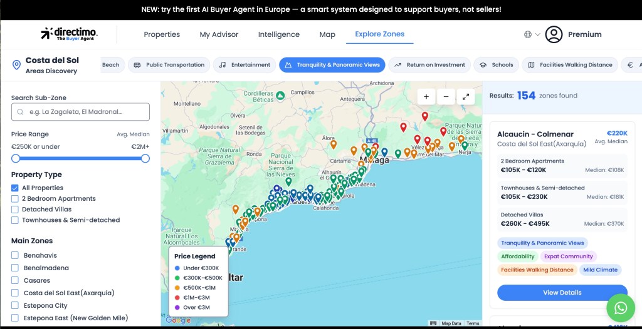Click the Search Sub-Zone input field
The image size is (642, 329).
(80, 112)
